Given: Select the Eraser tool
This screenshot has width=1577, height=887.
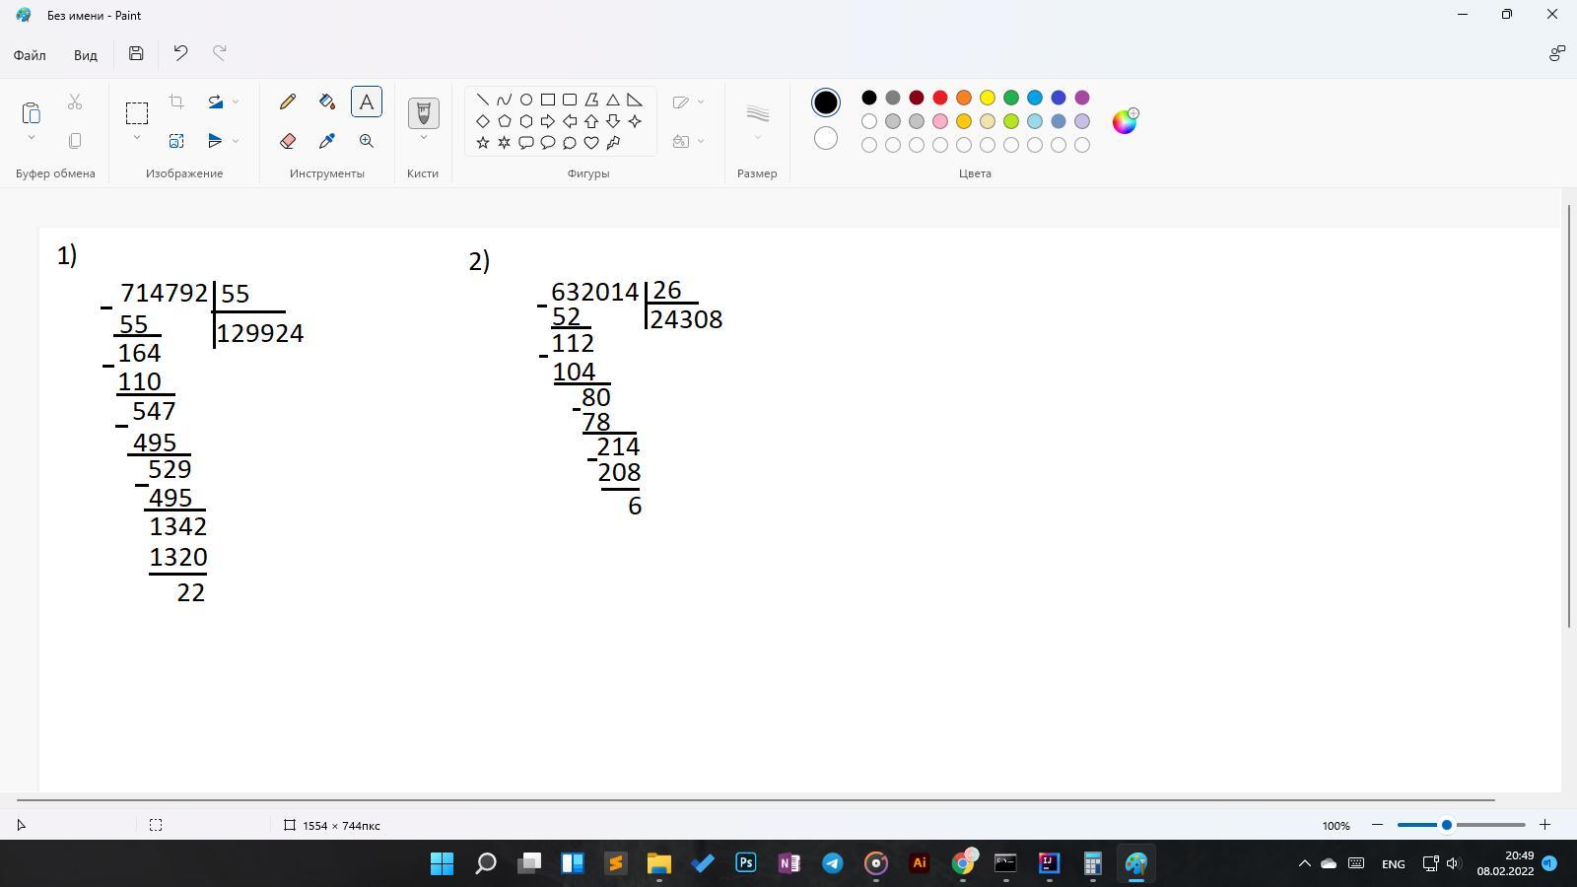Looking at the screenshot, I should pyautogui.click(x=288, y=141).
